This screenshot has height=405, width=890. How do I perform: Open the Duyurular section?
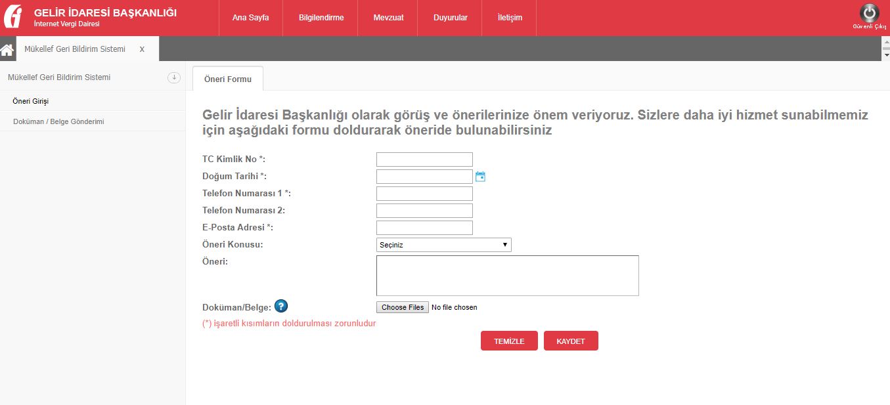[x=450, y=18]
